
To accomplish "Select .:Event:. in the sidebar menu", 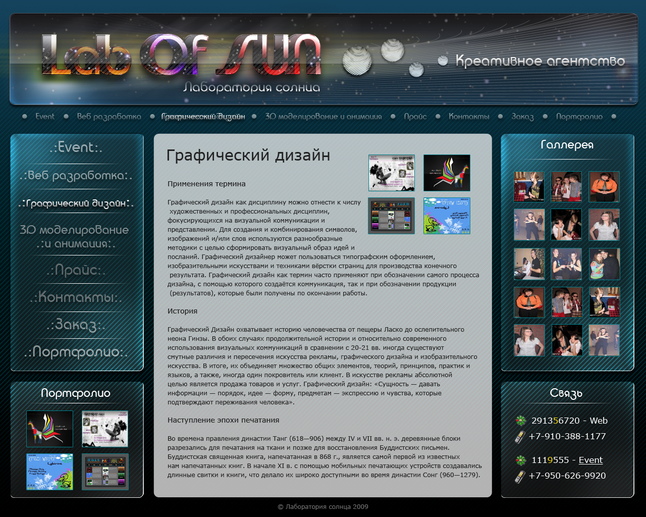I will [x=76, y=148].
